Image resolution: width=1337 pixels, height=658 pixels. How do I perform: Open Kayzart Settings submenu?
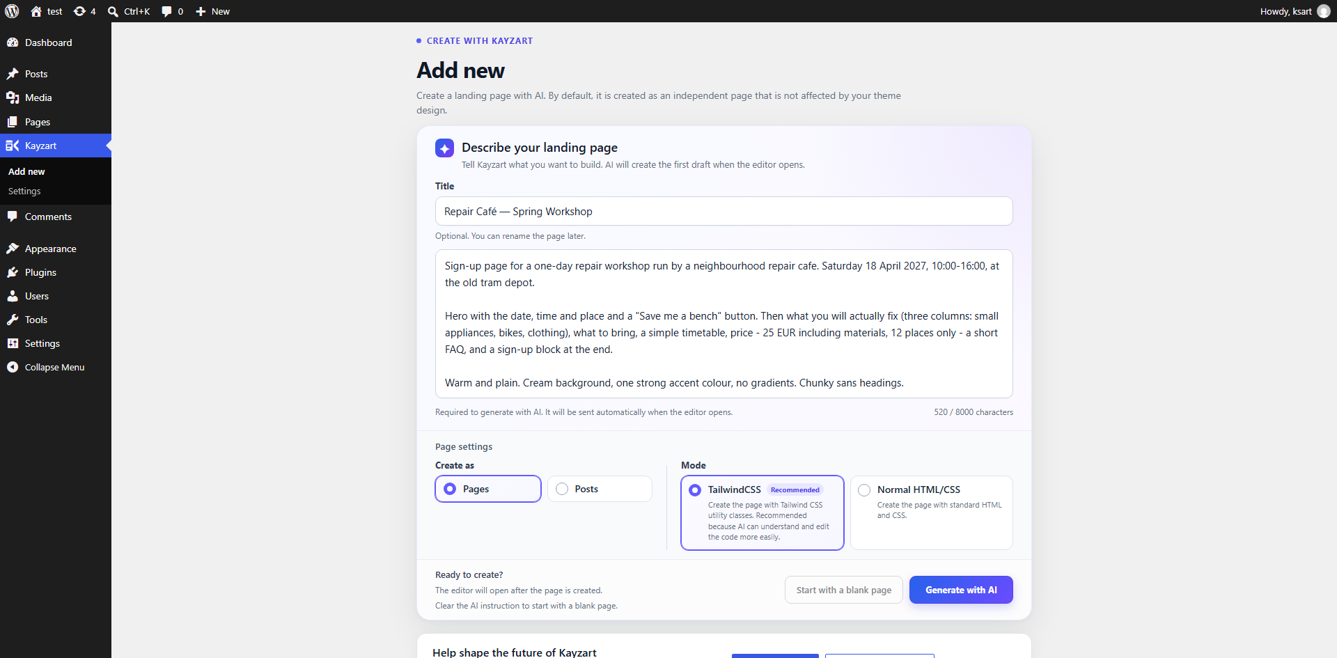(x=24, y=191)
